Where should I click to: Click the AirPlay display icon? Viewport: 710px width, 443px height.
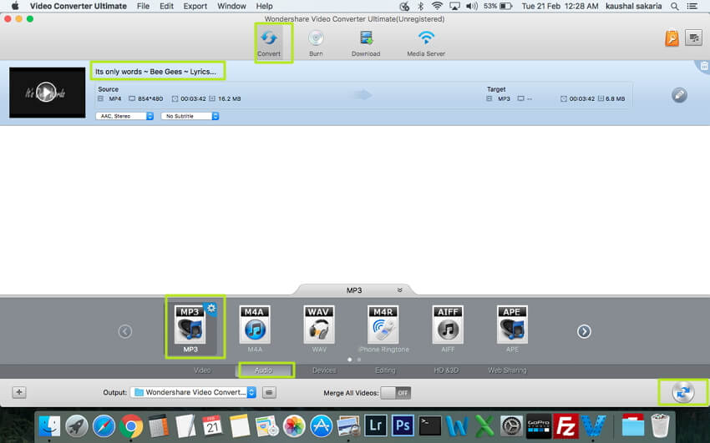(454, 7)
